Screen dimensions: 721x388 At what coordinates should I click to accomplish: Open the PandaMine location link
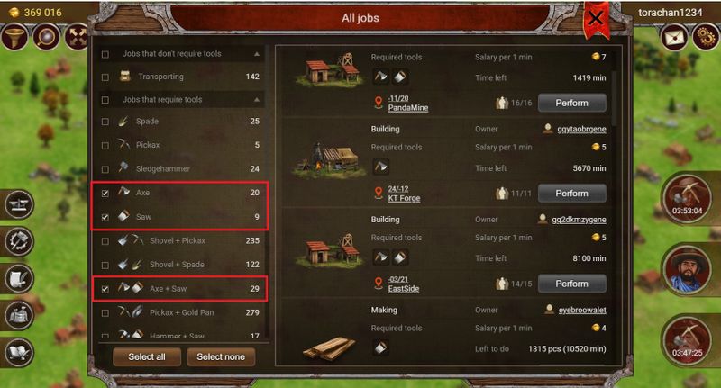point(408,107)
